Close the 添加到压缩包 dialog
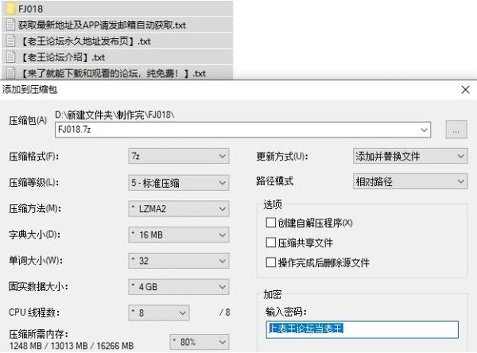The height and width of the screenshot is (353, 477). [465, 90]
